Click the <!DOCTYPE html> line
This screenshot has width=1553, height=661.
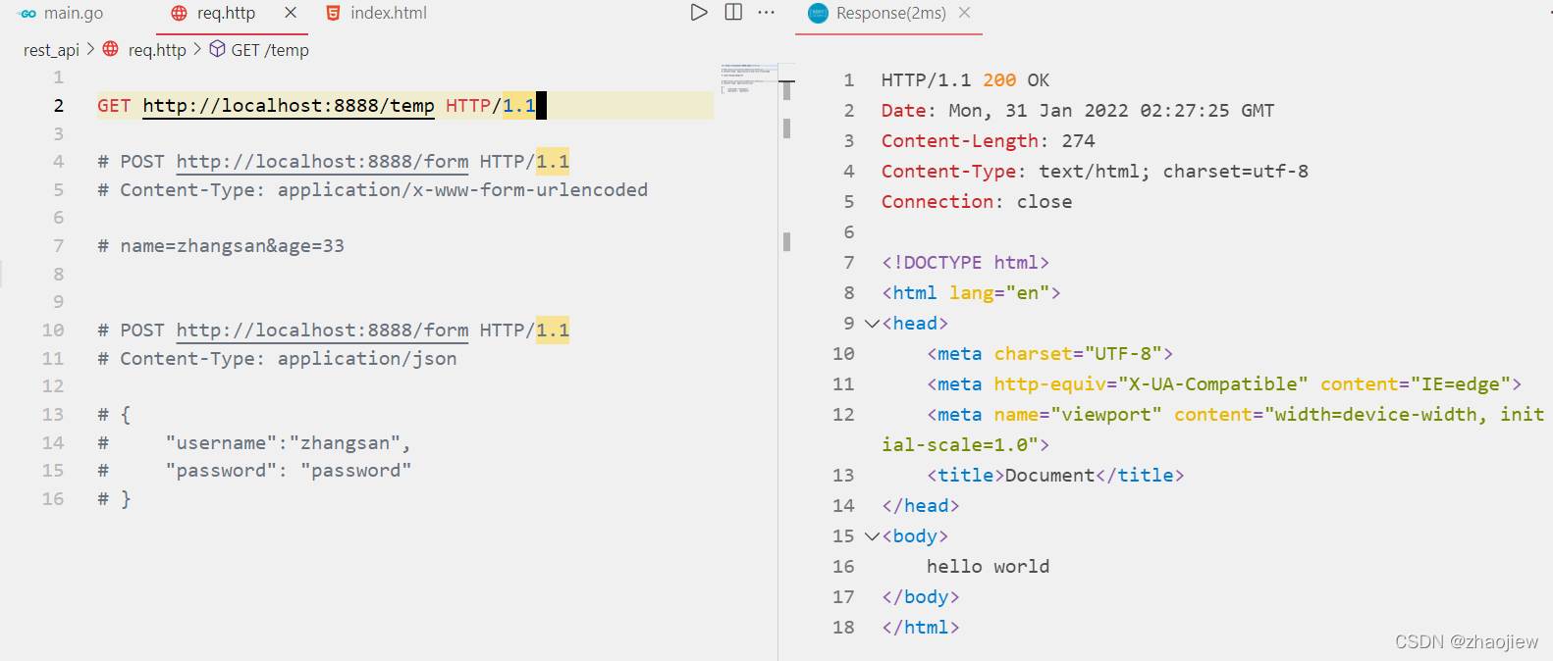coord(965,263)
